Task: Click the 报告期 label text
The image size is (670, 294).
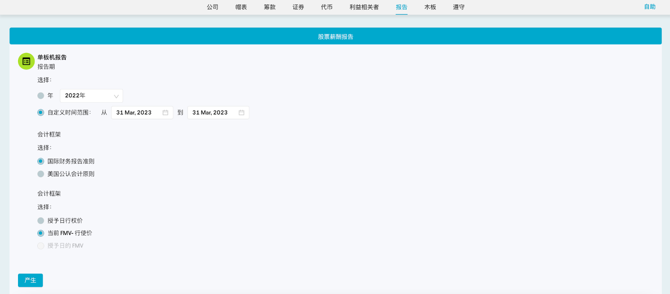Action: click(46, 67)
